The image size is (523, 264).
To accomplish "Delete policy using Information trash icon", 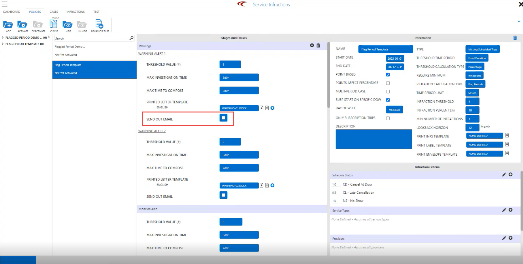I will (x=515, y=38).
